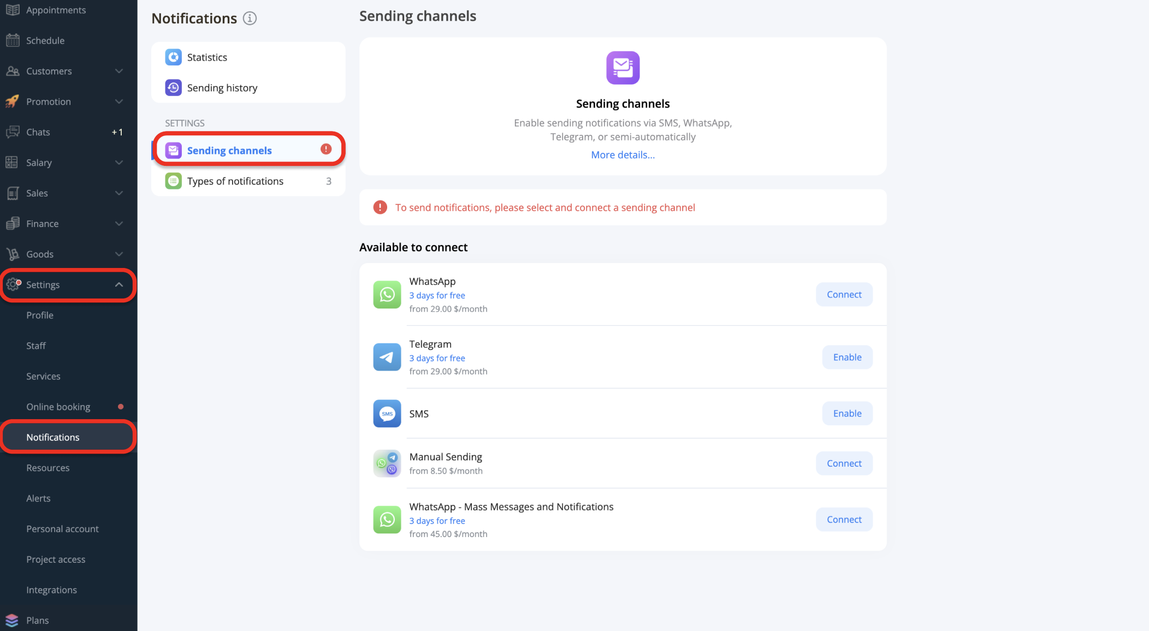Open the Integrations settings page

(51, 590)
